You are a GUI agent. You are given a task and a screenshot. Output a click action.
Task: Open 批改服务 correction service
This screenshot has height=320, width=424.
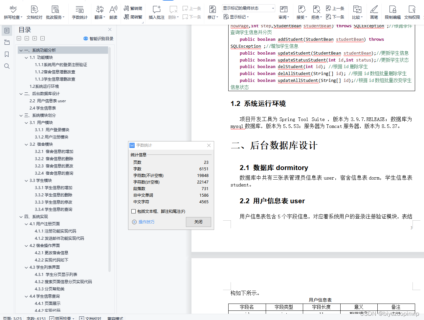pos(55,12)
